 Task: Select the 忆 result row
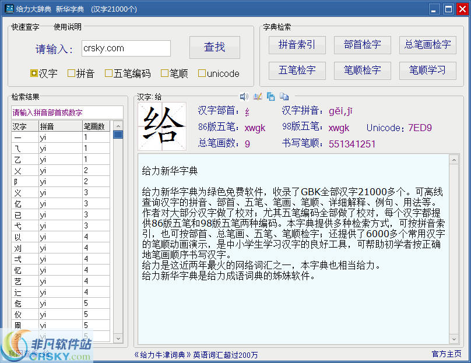[x=61, y=271]
